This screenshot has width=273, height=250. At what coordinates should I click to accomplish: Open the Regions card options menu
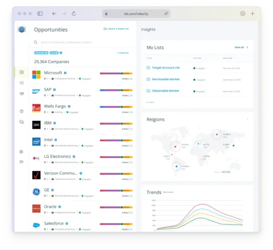pos(247,119)
